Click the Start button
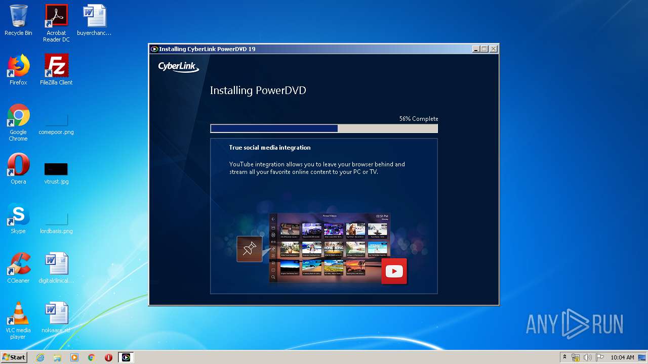The width and height of the screenshot is (648, 364). [x=14, y=357]
